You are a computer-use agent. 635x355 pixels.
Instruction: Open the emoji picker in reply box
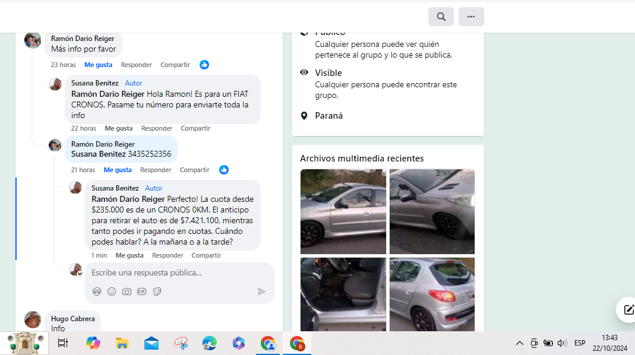(112, 291)
